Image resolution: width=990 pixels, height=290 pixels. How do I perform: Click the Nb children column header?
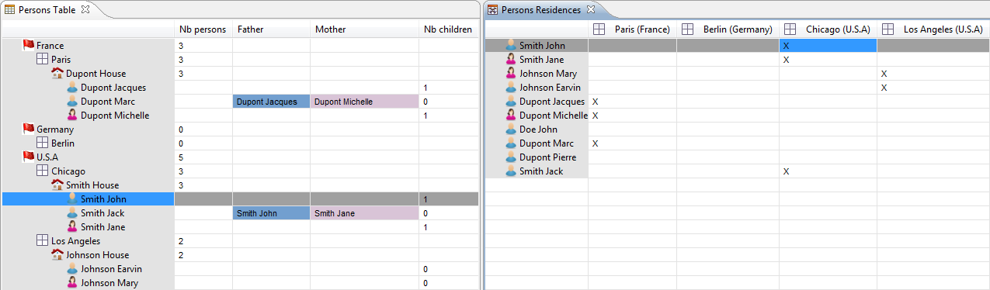click(x=448, y=29)
